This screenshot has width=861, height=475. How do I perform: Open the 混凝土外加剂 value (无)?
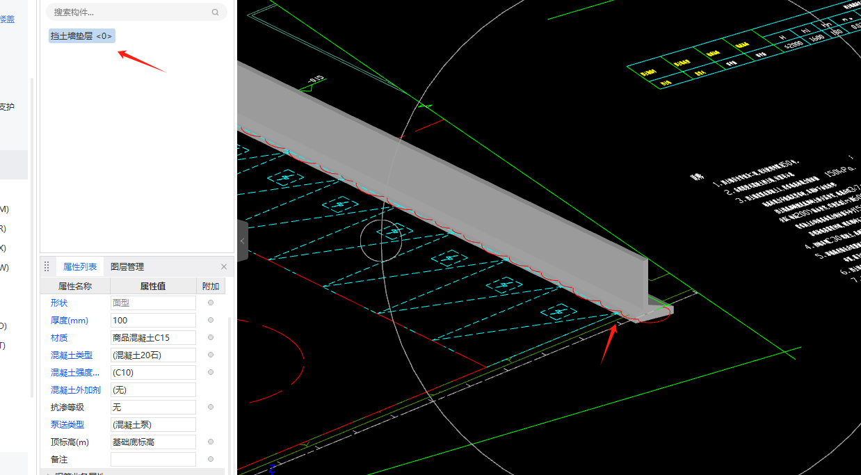click(153, 390)
